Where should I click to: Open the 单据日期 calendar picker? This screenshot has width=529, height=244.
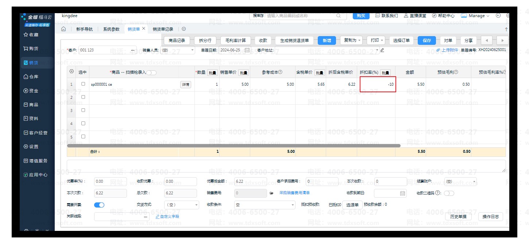click(247, 50)
